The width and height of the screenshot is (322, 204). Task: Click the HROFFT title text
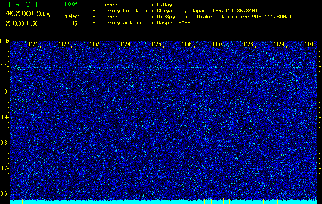coord(31,4)
